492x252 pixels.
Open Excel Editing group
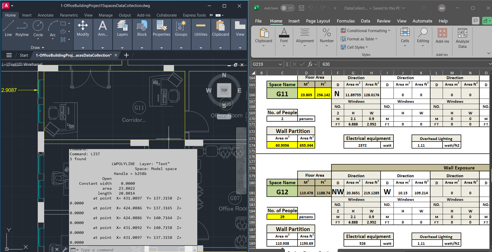click(x=423, y=38)
